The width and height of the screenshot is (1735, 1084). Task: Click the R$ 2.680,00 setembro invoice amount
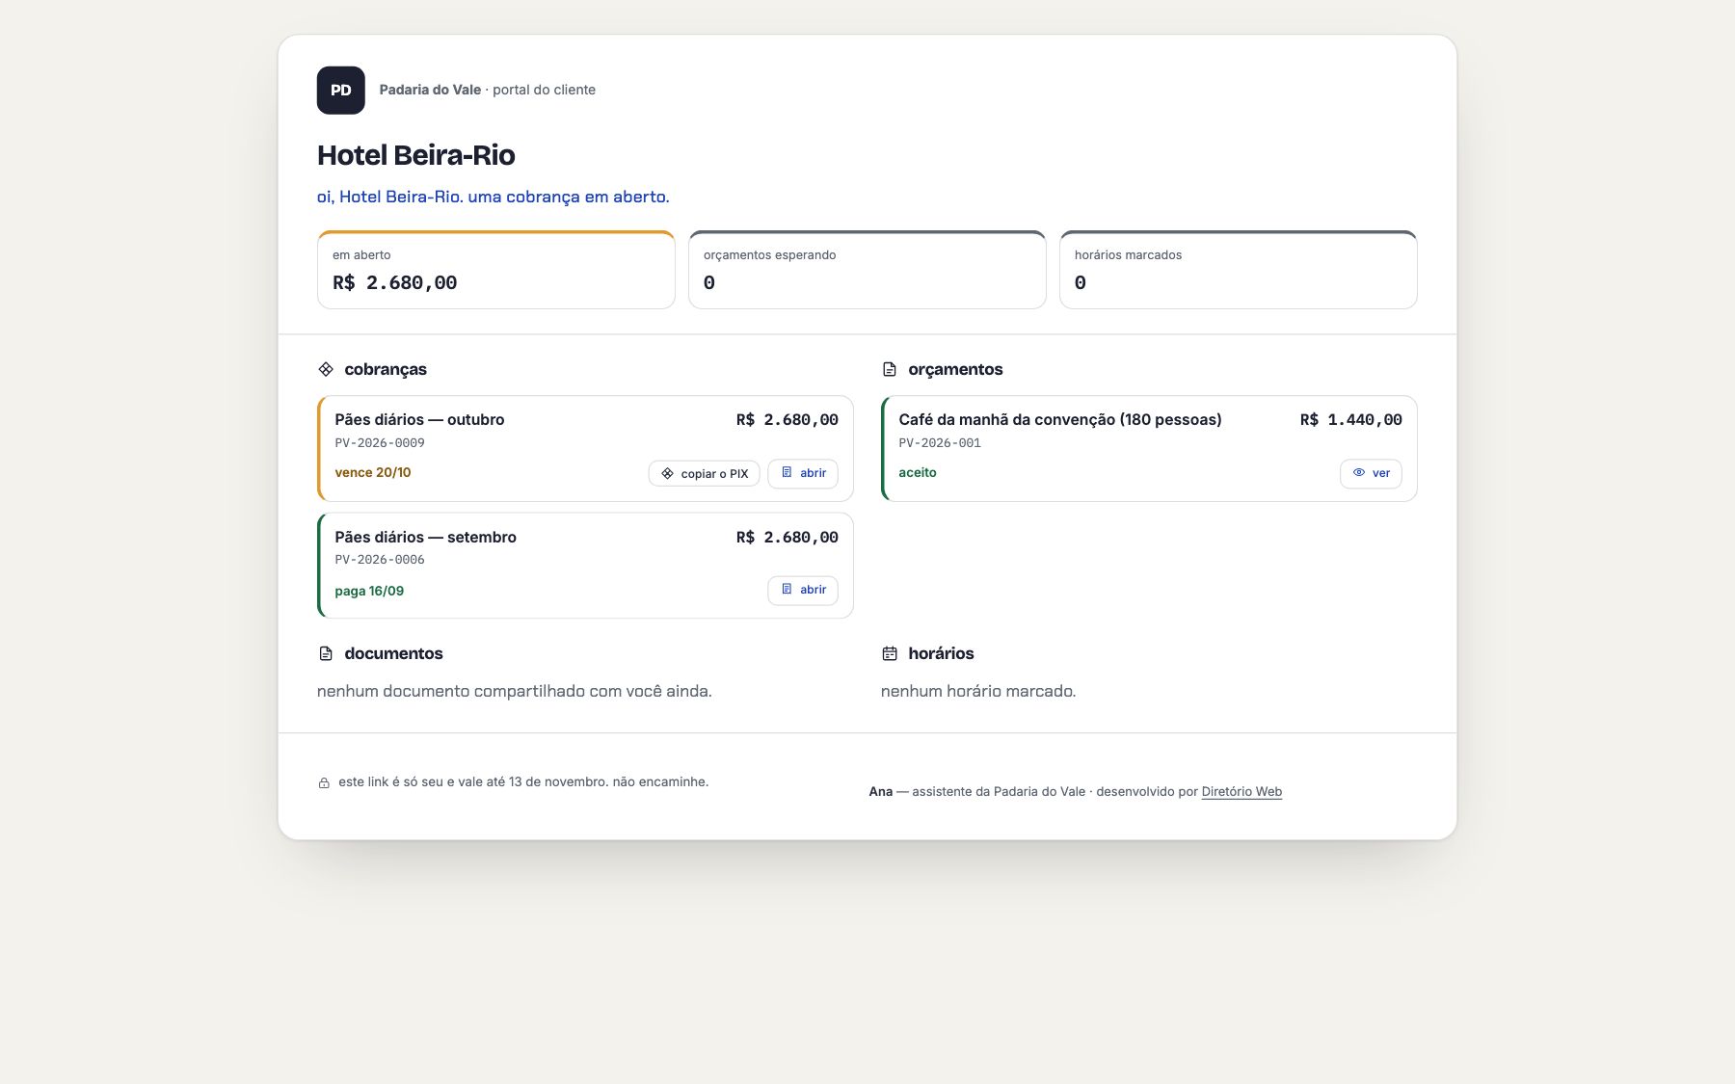(x=787, y=537)
